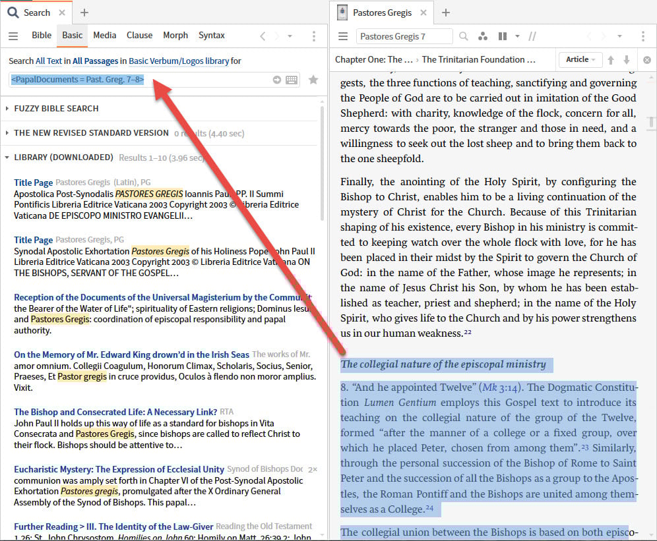Open the Latin Pastores Gregis Title Page result
Viewport: 657px width, 541px height.
pyautogui.click(x=33, y=183)
